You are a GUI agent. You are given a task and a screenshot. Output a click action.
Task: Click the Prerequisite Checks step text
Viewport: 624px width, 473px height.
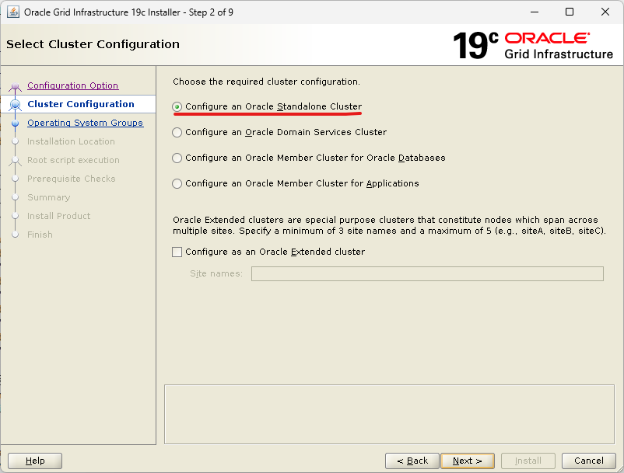click(x=72, y=179)
